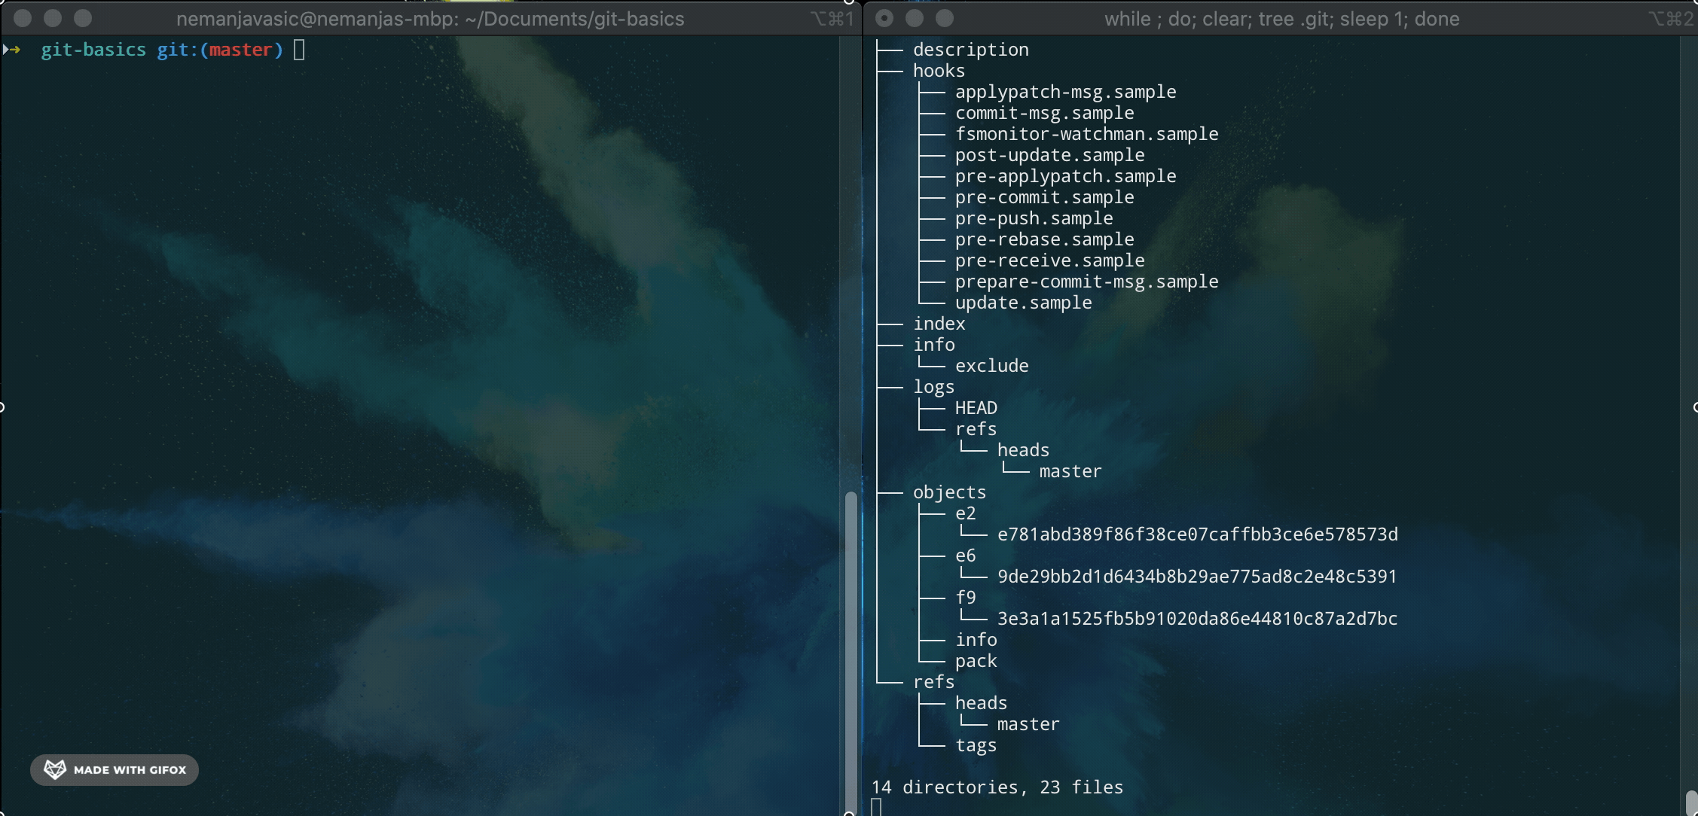
Task: Select the pre-commit.sample hook file
Action: coord(1044,197)
